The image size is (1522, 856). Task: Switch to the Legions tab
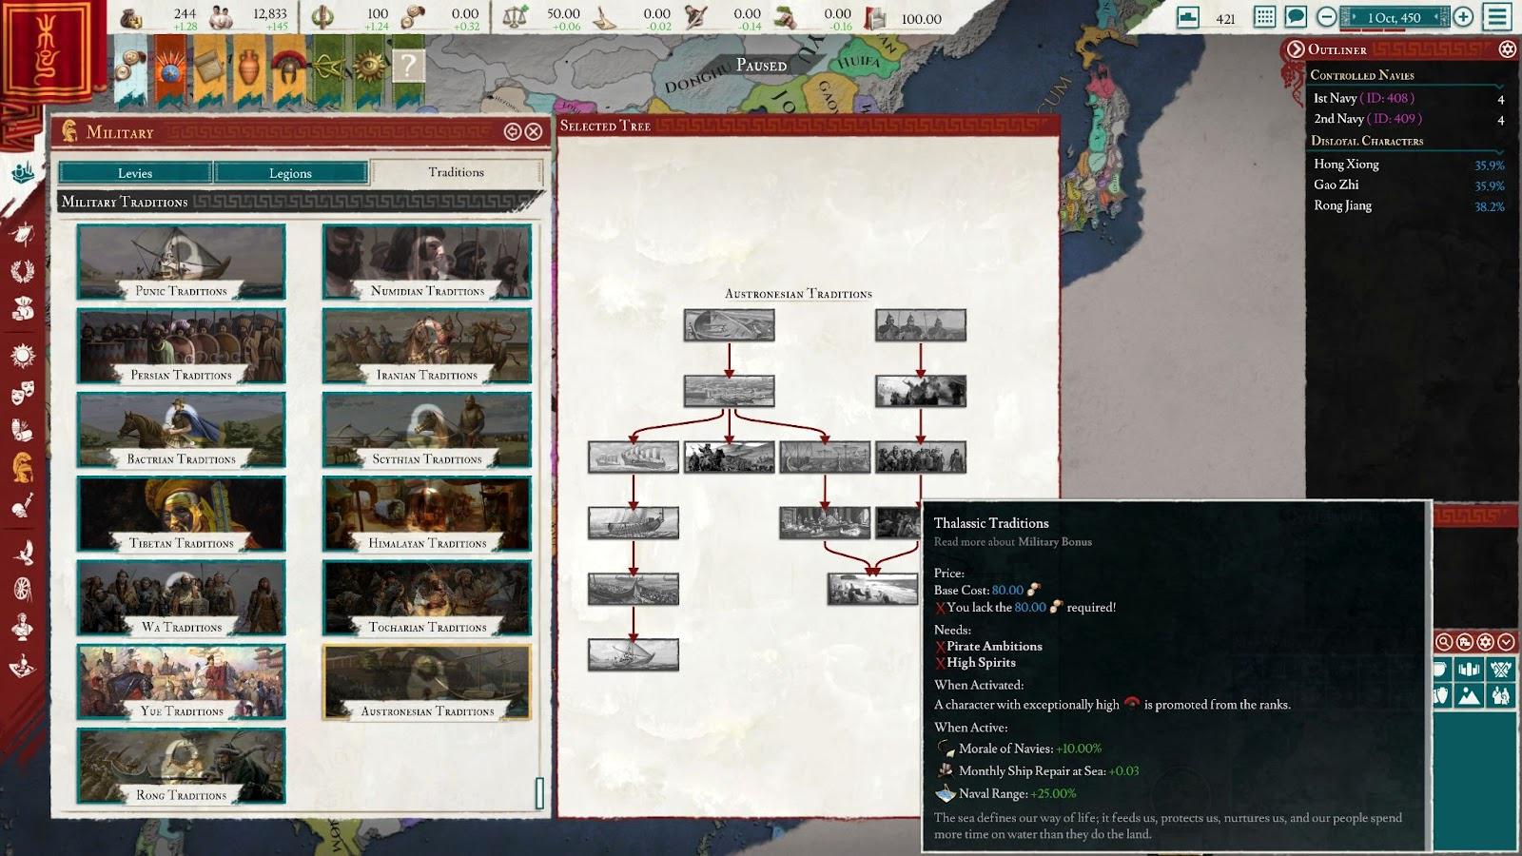(290, 172)
